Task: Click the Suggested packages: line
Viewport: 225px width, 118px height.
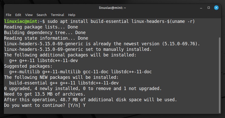Action: (28, 66)
